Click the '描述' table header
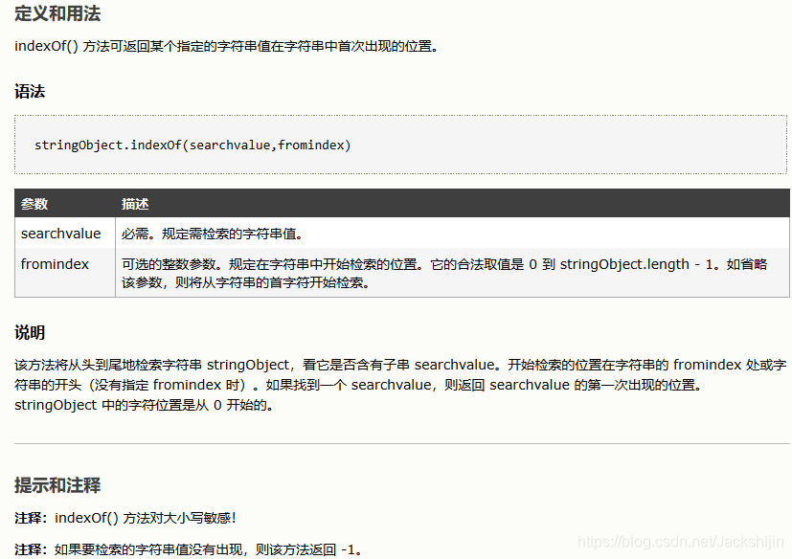Screen dimensions: 792x559 (x=135, y=204)
